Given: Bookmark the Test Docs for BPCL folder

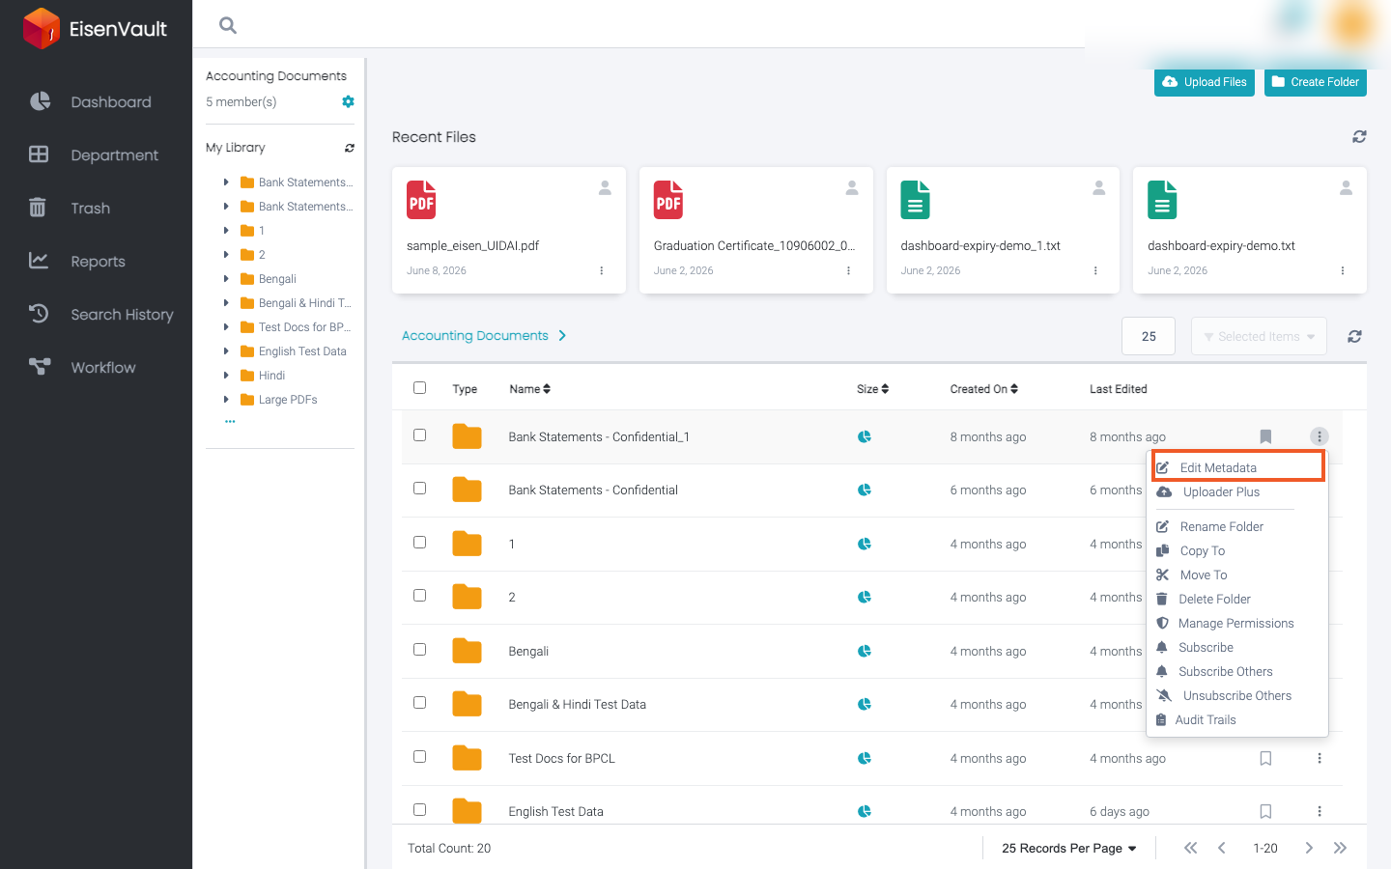Looking at the screenshot, I should [1265, 759].
